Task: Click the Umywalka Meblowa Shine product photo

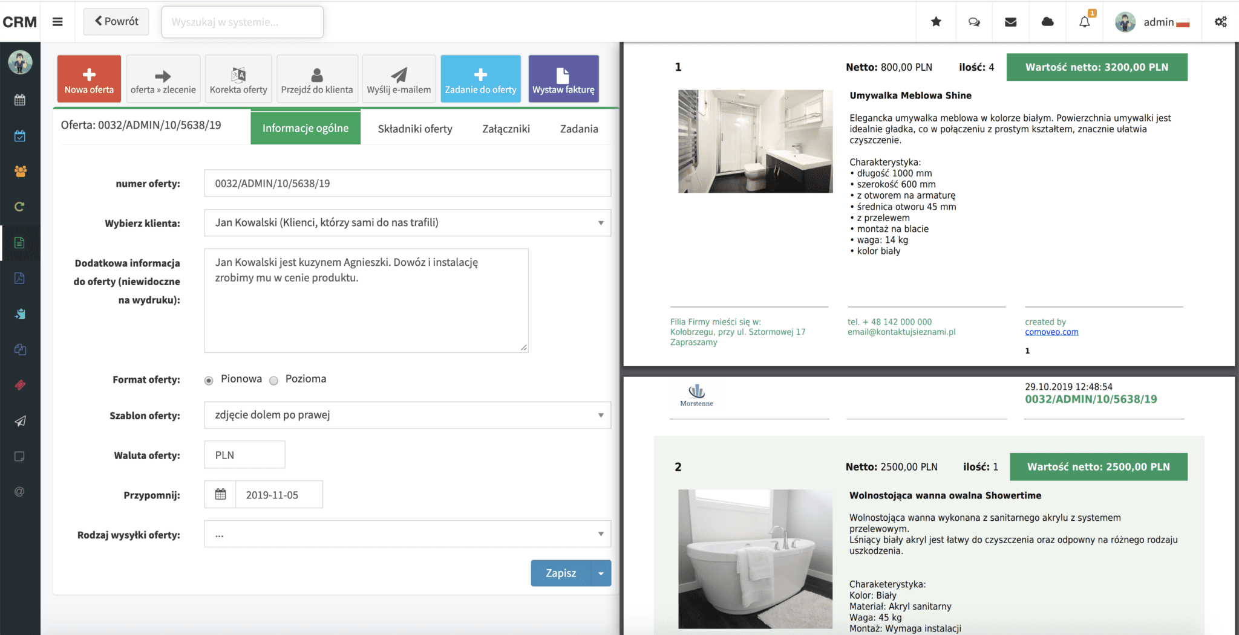Action: click(756, 141)
